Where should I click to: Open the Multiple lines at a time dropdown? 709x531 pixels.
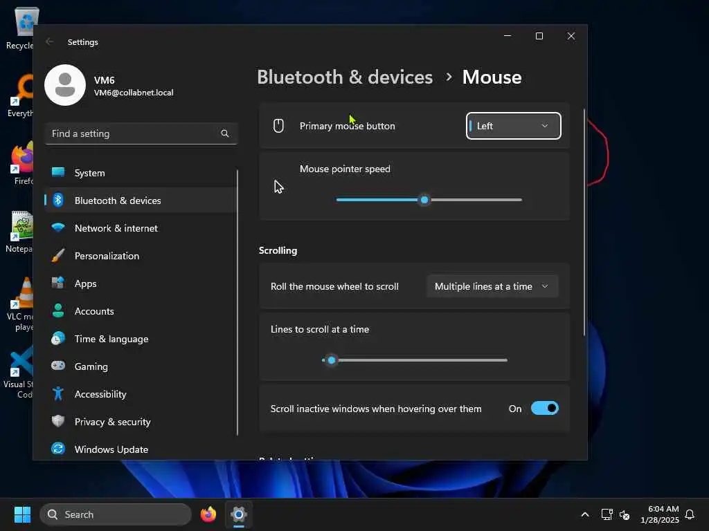[492, 286]
